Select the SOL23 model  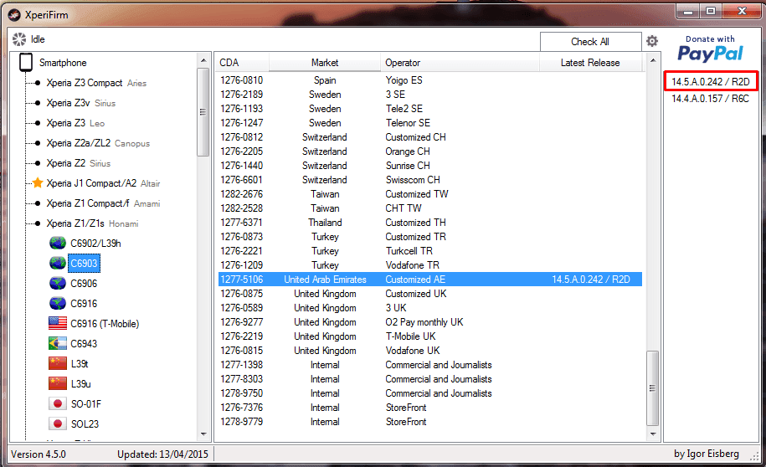point(85,424)
